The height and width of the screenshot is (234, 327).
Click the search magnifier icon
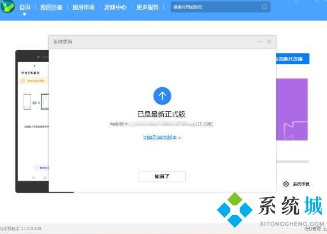pyautogui.click(x=264, y=7)
